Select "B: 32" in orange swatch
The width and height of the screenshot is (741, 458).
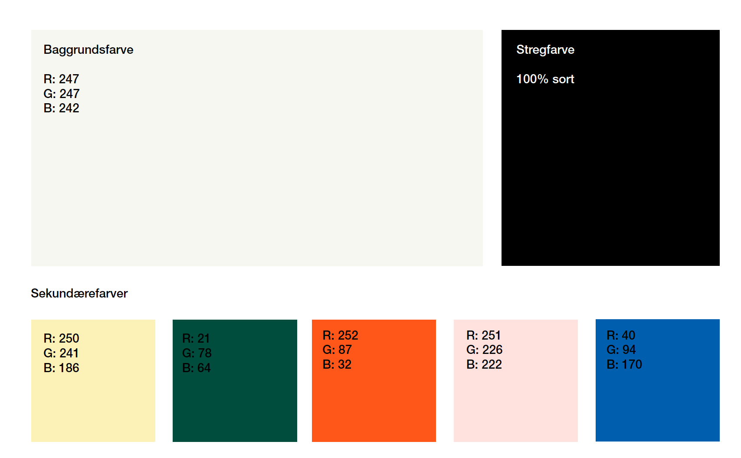click(337, 364)
